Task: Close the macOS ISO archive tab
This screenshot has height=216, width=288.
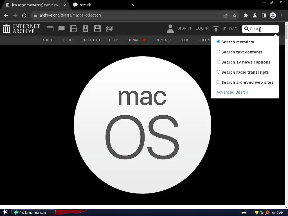Action: pyautogui.click(x=65, y=5)
